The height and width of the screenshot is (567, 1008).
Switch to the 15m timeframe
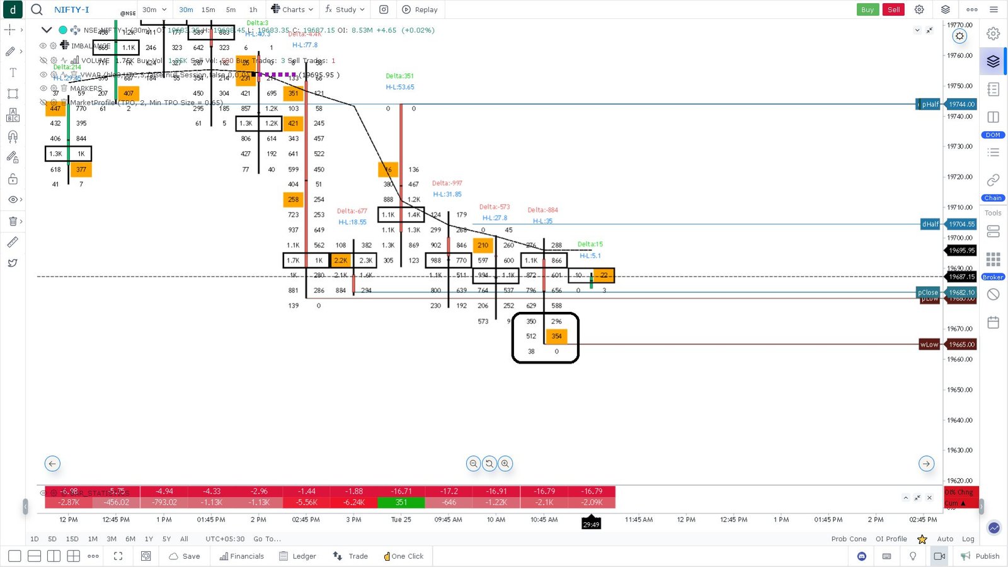pyautogui.click(x=208, y=9)
